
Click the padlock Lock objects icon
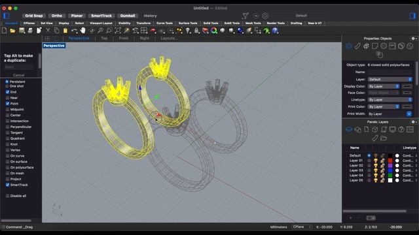(196, 31)
